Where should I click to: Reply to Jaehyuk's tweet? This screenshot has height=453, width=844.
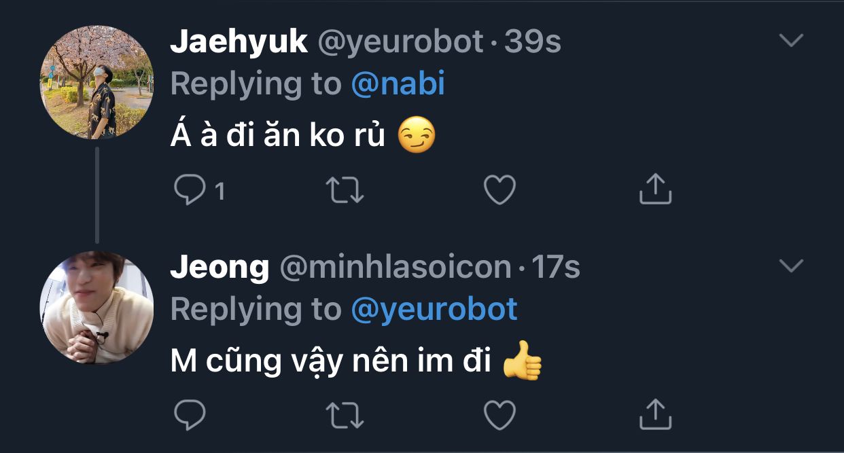(x=190, y=191)
